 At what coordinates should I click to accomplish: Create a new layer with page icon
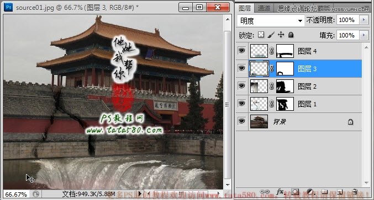340,192
